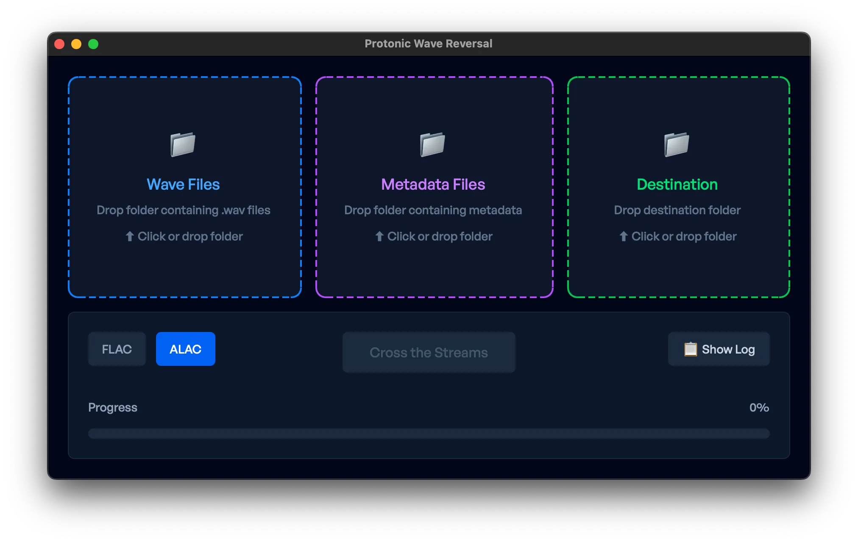
Task: Open the log with Show Log
Action: click(727, 349)
